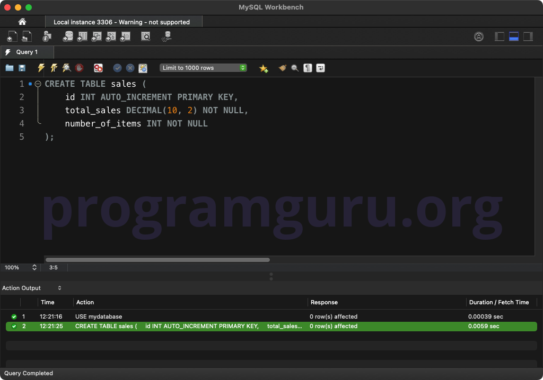
Task: Create a new schema icon
Action: point(68,37)
